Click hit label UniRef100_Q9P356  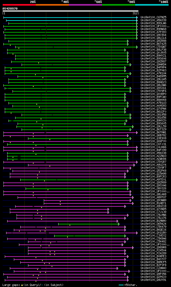pos(153,274)
